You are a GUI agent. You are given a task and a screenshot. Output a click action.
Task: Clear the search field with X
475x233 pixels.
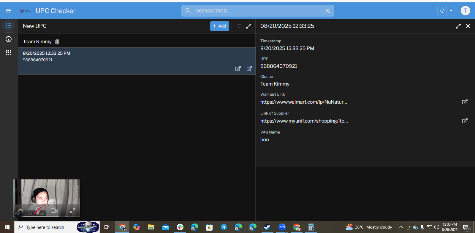(328, 11)
